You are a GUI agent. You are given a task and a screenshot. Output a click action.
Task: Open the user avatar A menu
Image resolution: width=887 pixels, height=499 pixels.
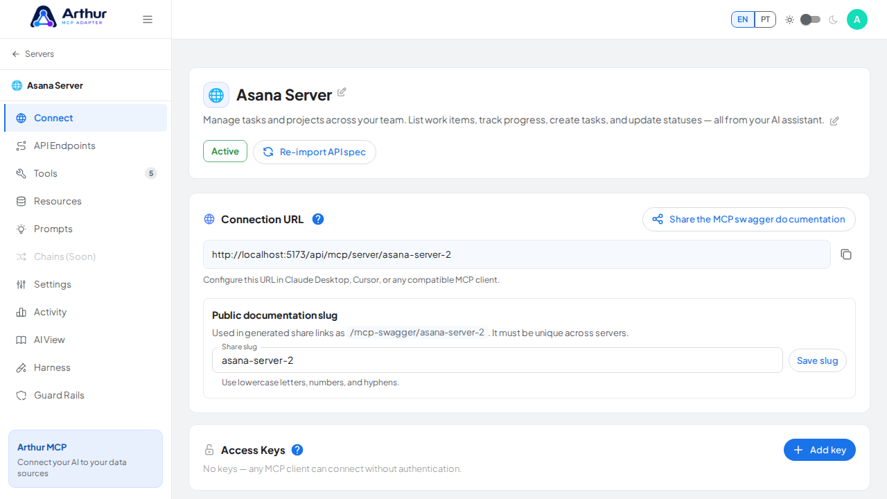pos(857,19)
